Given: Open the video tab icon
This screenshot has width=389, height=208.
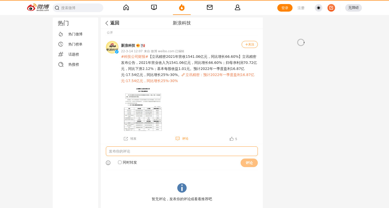Looking at the screenshot, I should click(x=154, y=7).
